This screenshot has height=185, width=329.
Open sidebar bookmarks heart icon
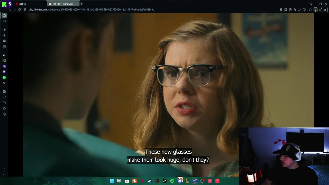4,97
